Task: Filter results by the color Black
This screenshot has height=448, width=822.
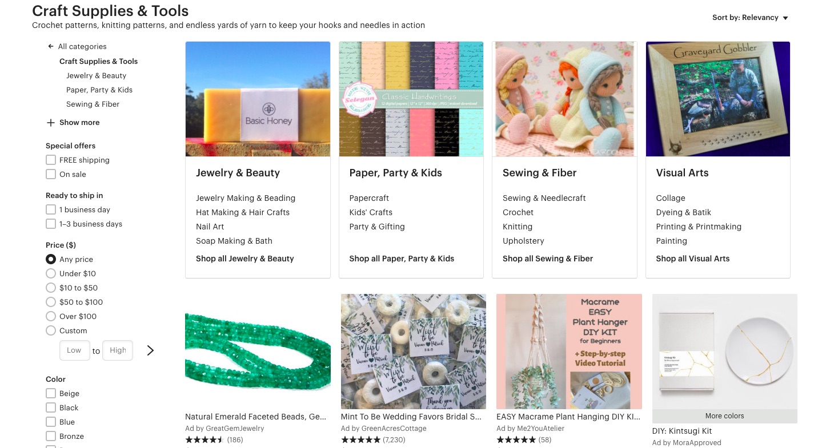Action: click(x=51, y=407)
